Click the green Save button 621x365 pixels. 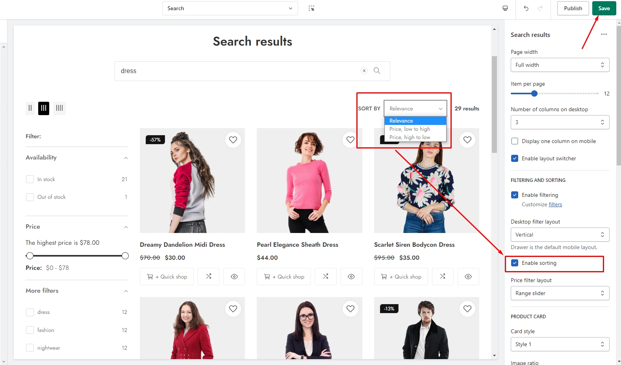pyautogui.click(x=604, y=8)
